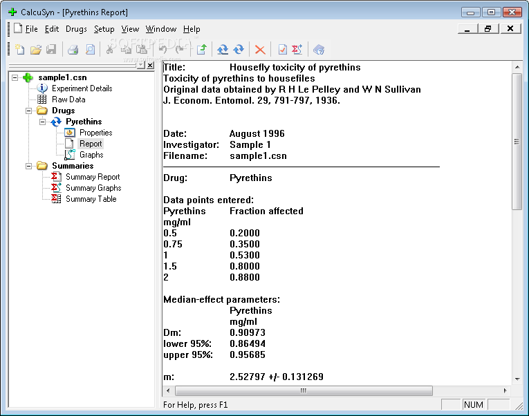Screen dimensions: 529x416
Task: Open the Help menu
Action: click(192, 29)
